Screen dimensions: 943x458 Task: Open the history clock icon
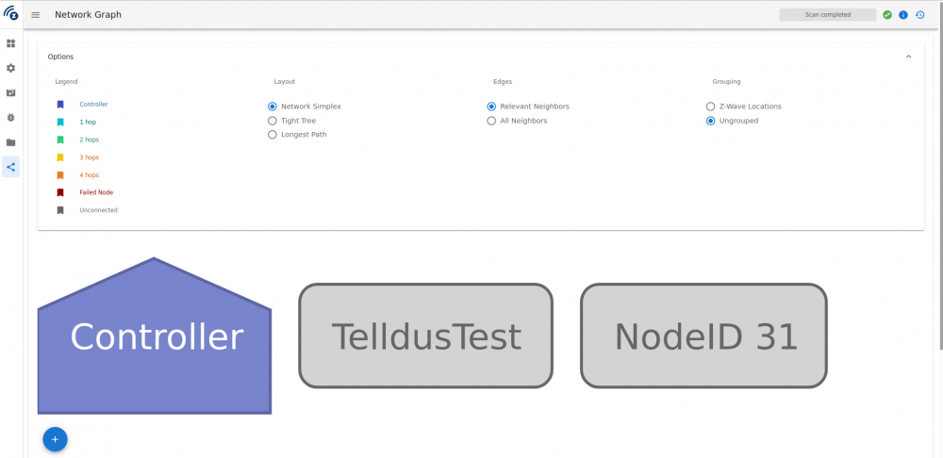tap(919, 15)
